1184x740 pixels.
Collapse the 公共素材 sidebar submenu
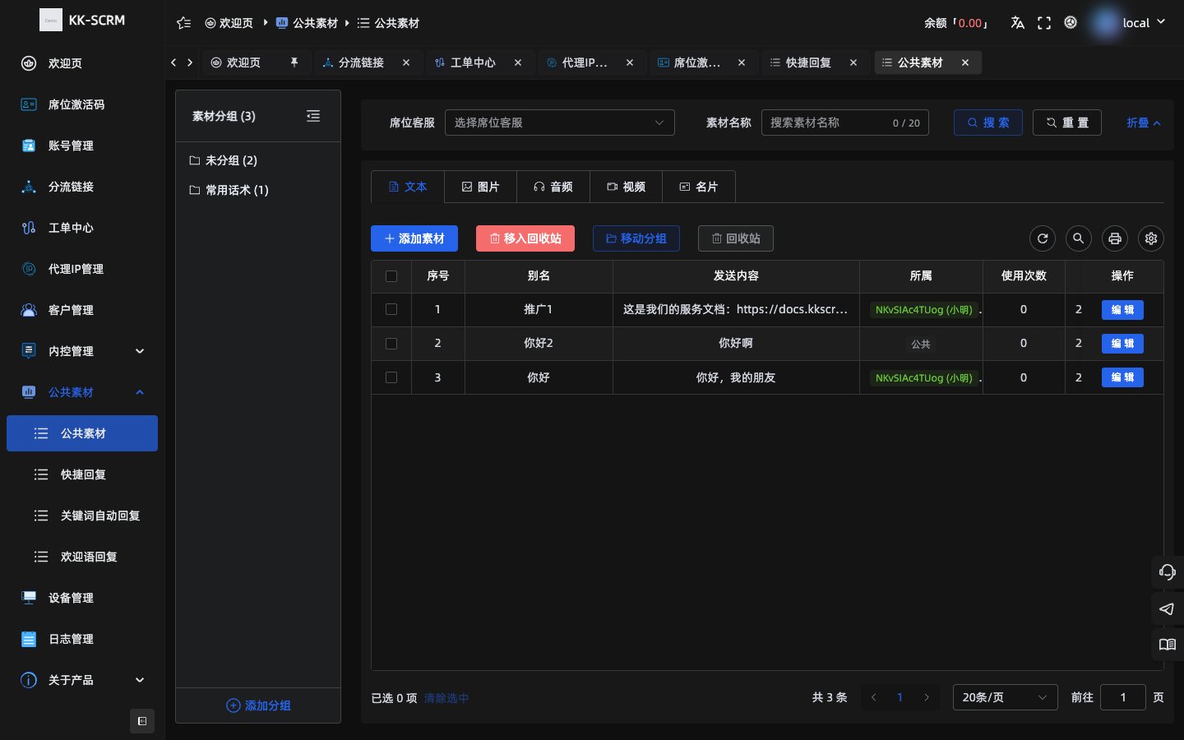(82, 392)
